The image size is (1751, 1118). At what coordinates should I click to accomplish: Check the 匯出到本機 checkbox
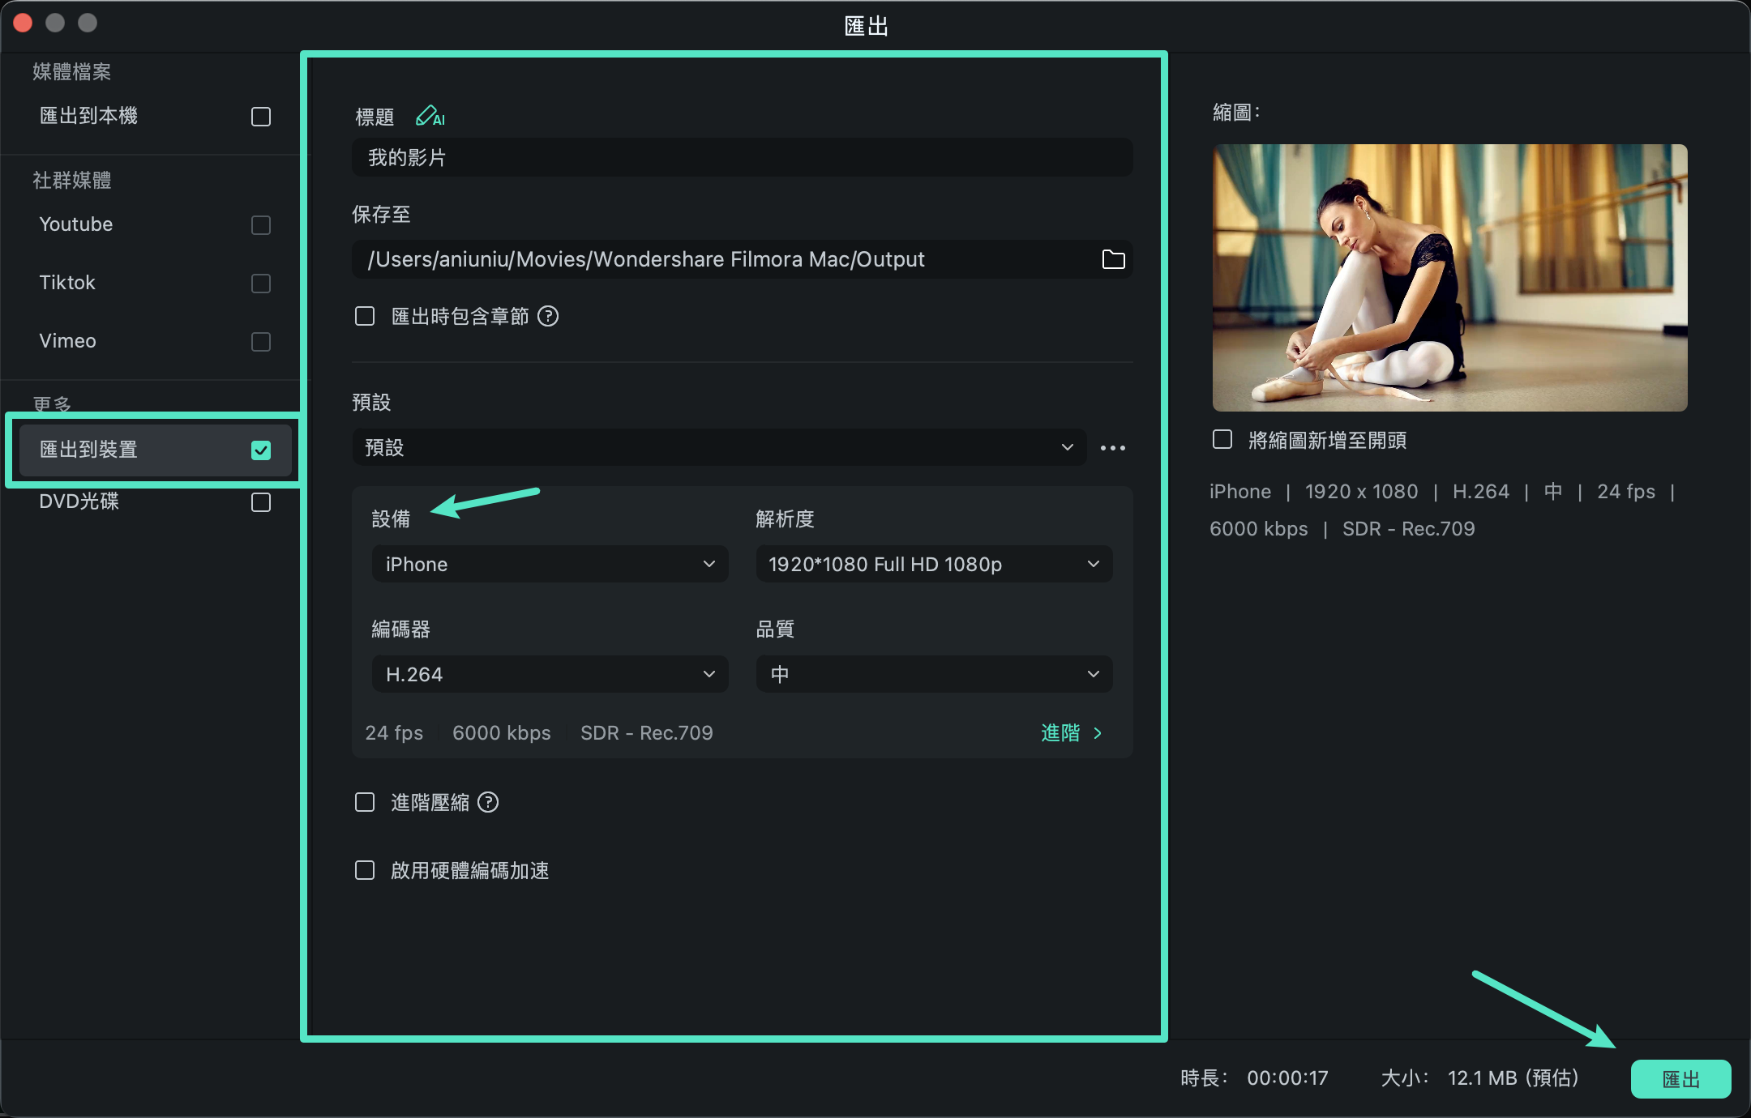[x=261, y=117]
